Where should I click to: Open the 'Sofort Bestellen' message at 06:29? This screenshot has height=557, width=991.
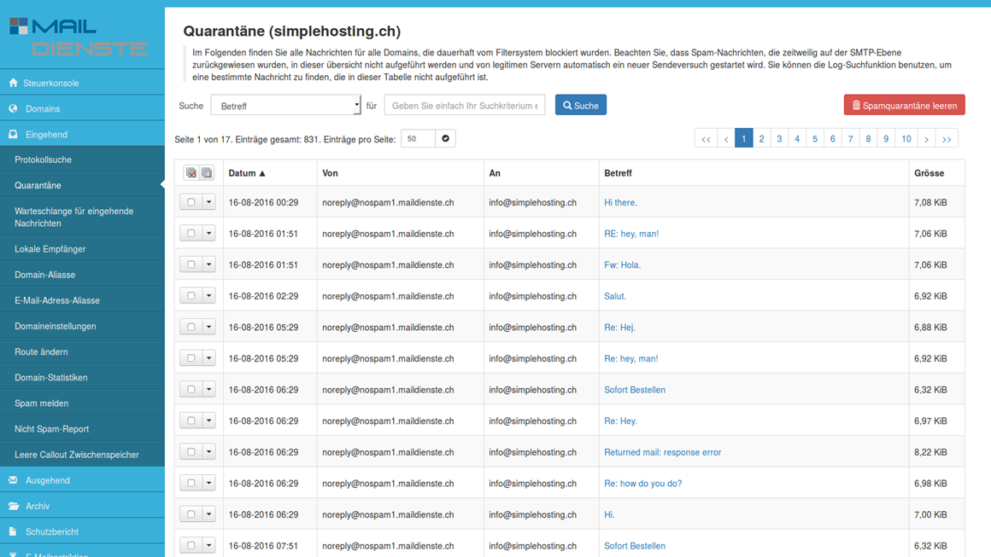(634, 390)
